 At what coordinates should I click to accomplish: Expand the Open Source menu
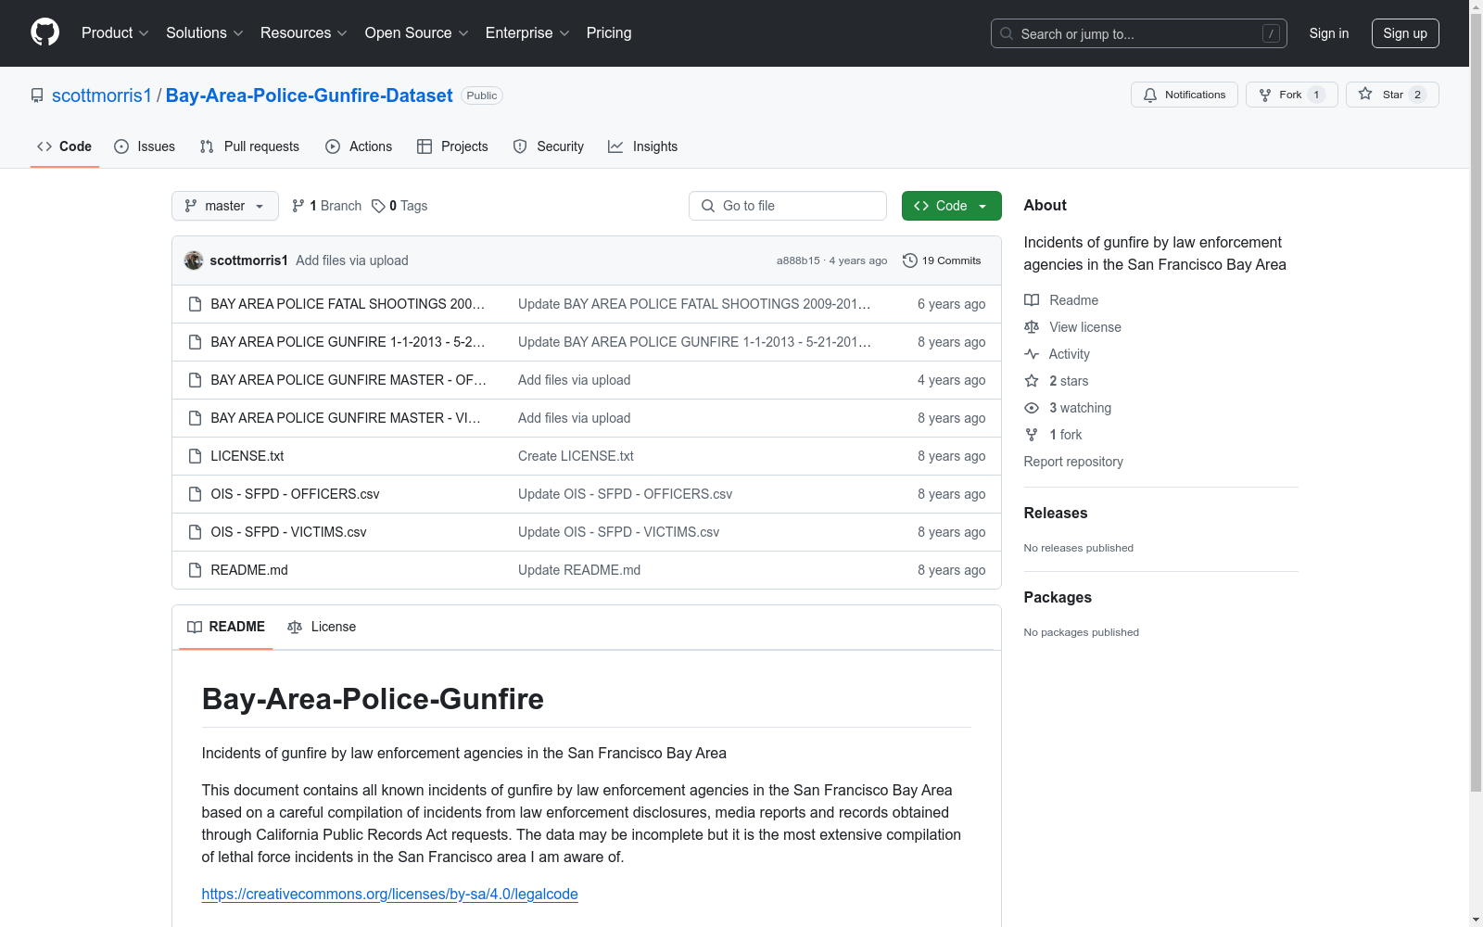tap(417, 33)
